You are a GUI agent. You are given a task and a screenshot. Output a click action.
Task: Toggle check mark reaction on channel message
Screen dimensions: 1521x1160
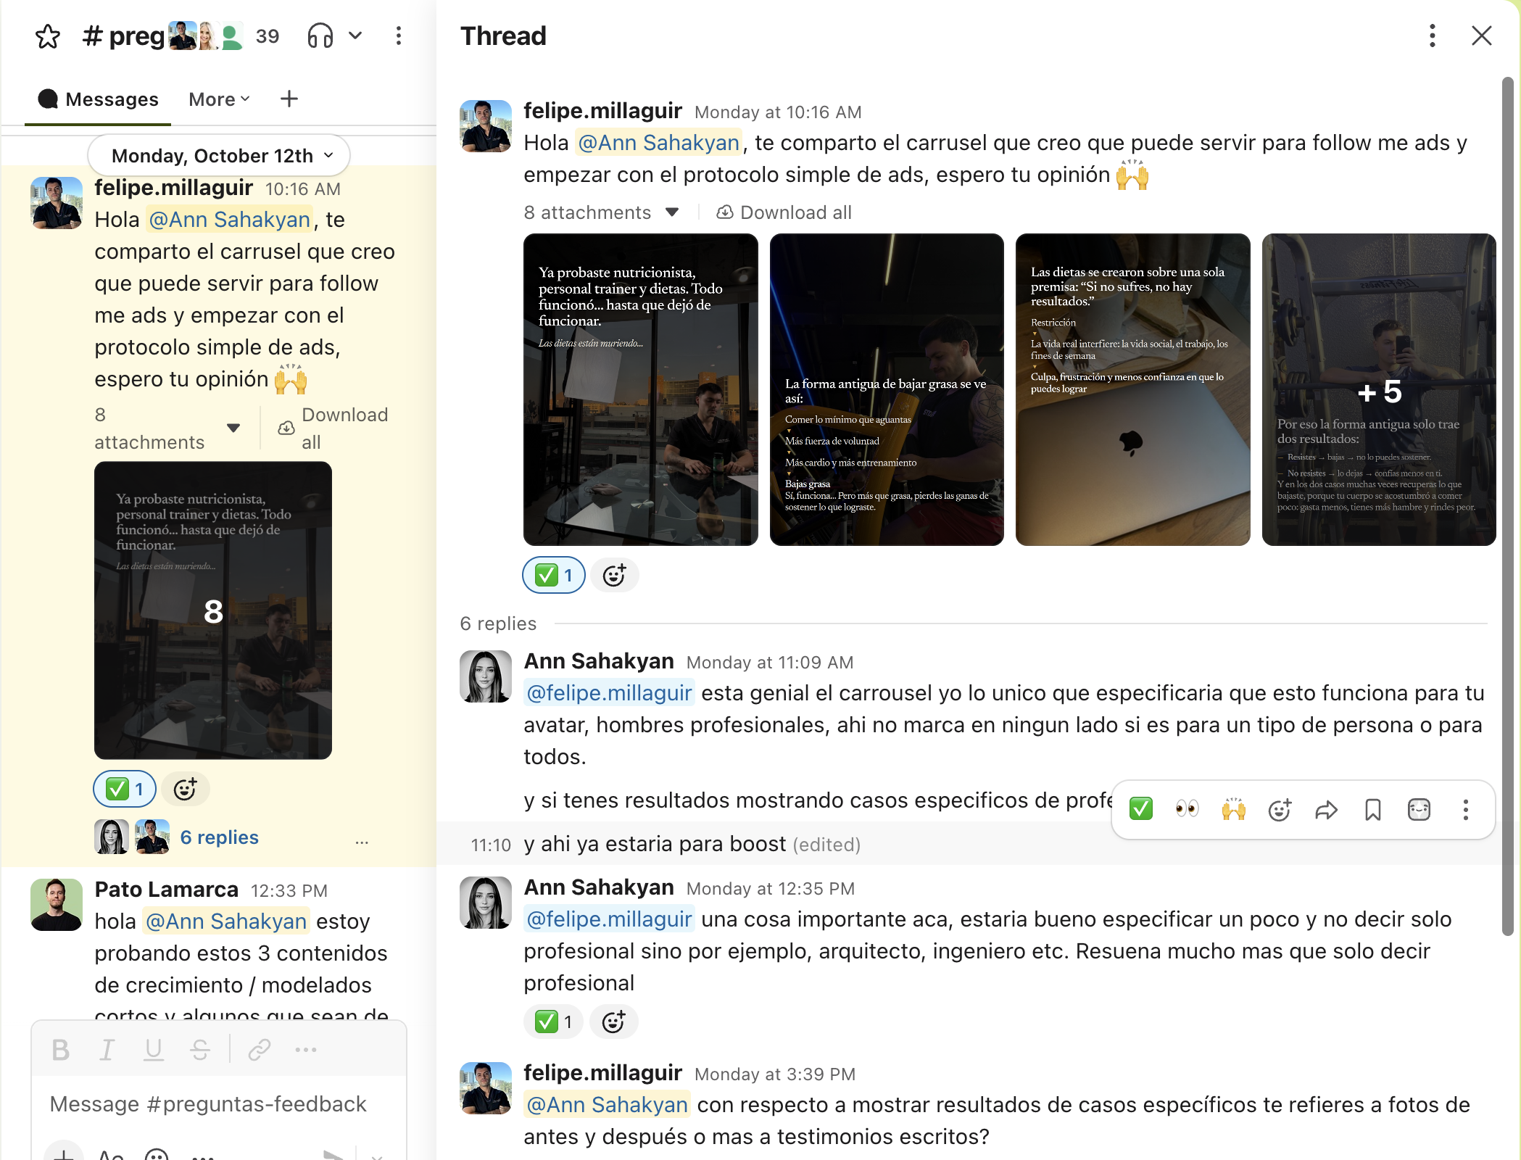coord(125,789)
